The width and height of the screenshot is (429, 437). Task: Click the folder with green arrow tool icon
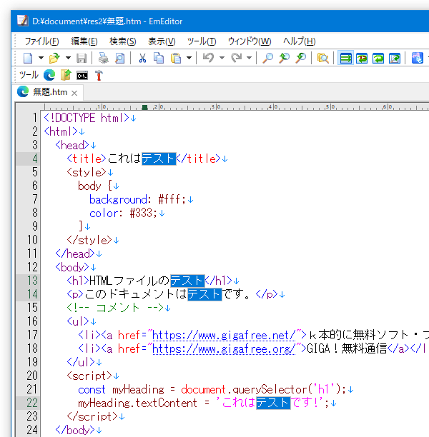pos(66,75)
